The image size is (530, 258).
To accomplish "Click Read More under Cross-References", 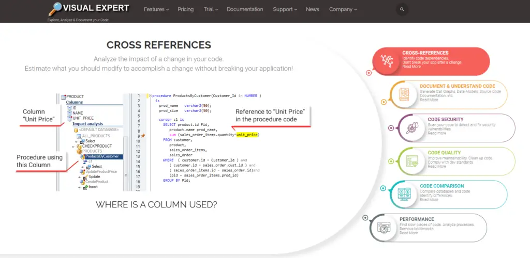I will click(x=411, y=67).
